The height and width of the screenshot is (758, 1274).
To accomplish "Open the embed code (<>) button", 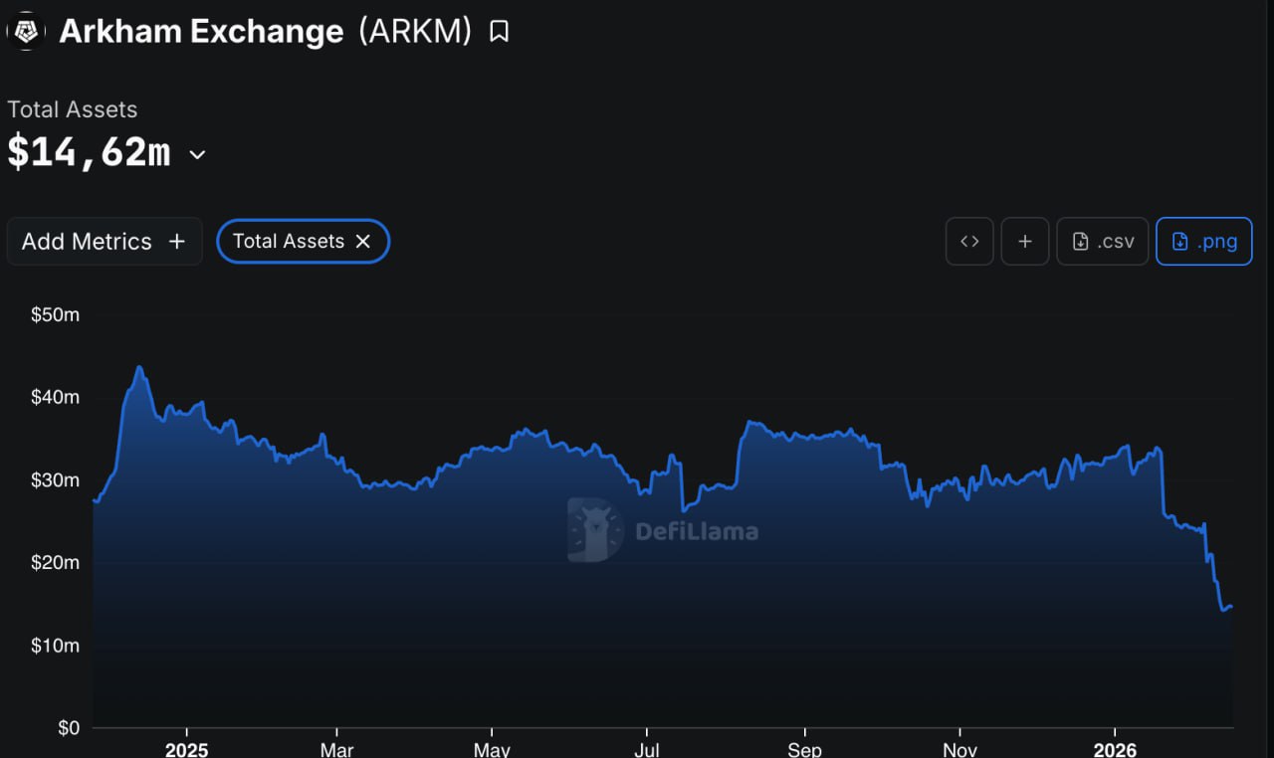I will point(969,242).
